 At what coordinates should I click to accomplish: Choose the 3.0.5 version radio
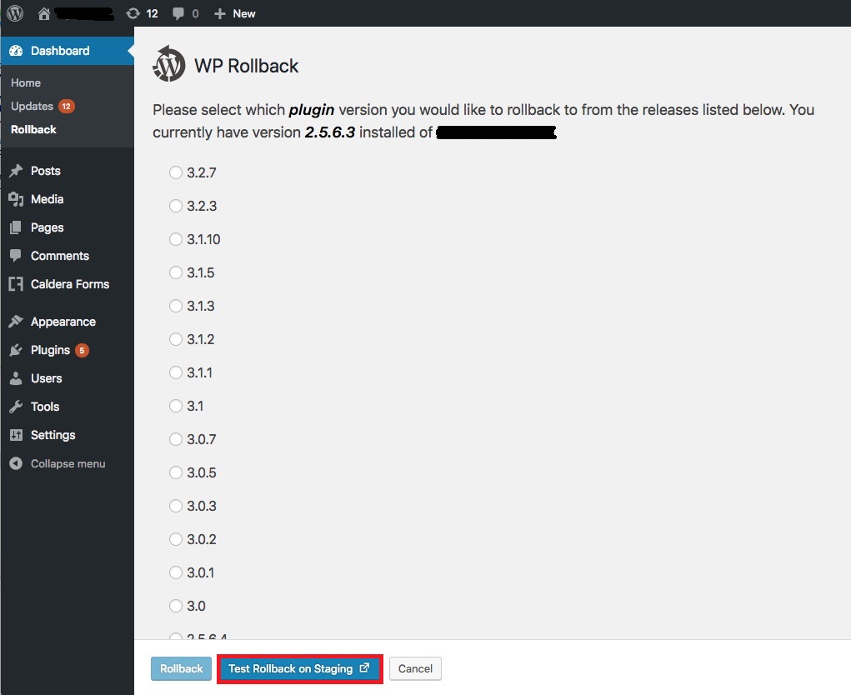tap(175, 472)
